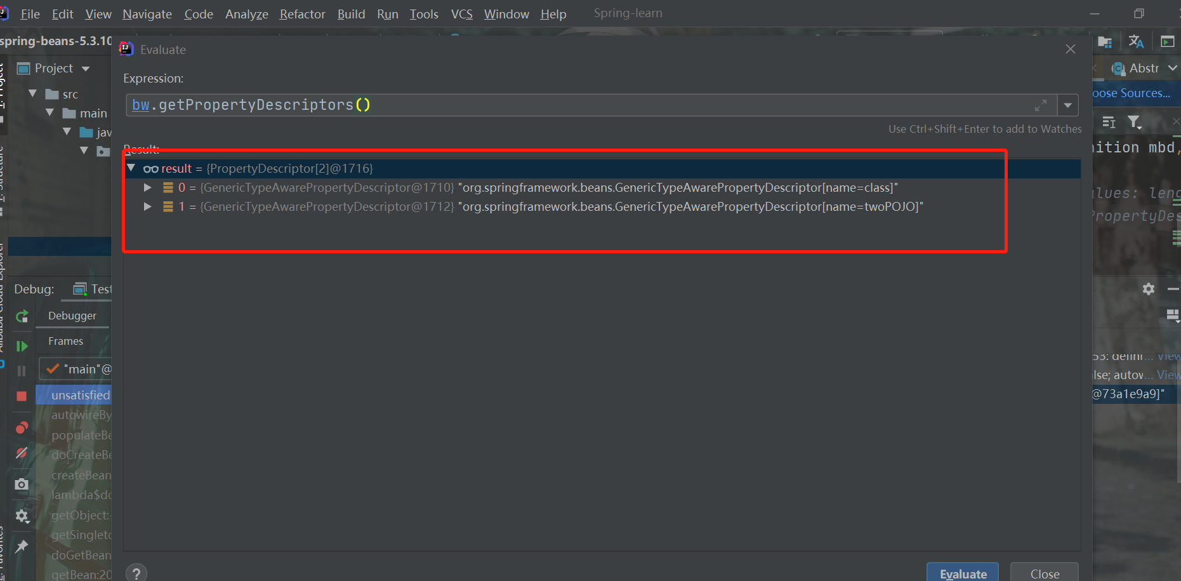The height and width of the screenshot is (581, 1181).
Task: Click the Abstr class file tab
Action: 1137,68
